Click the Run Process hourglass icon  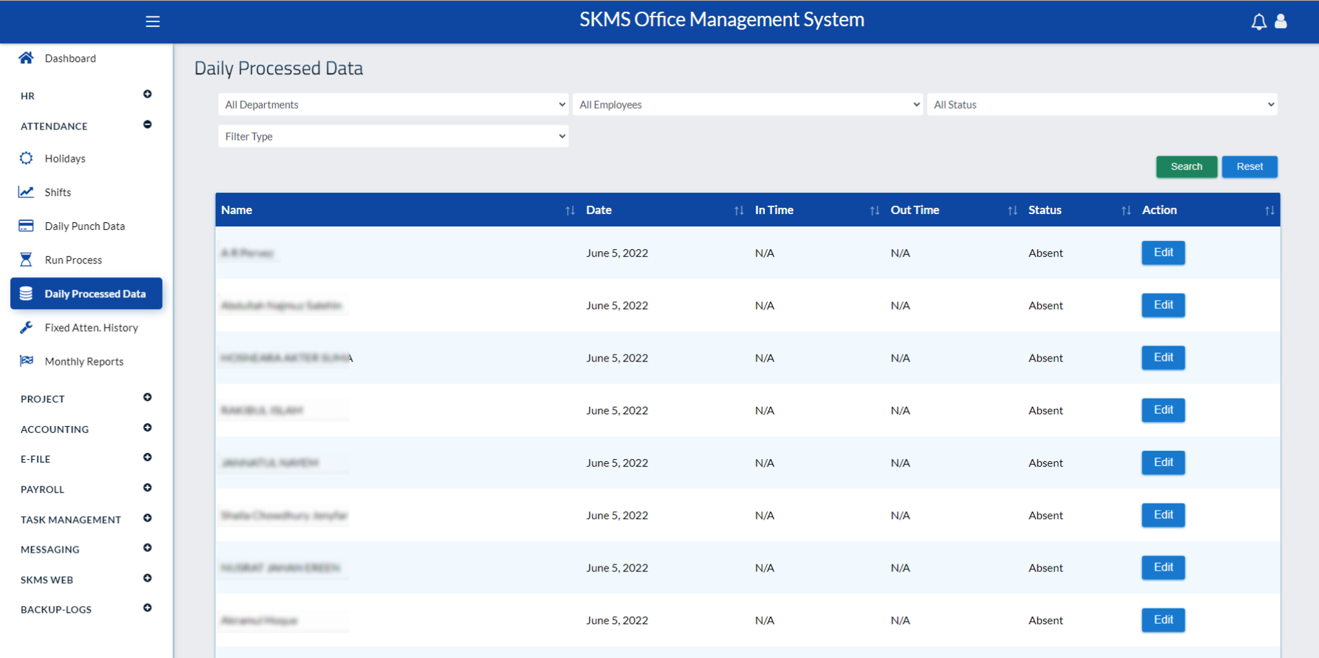(26, 259)
